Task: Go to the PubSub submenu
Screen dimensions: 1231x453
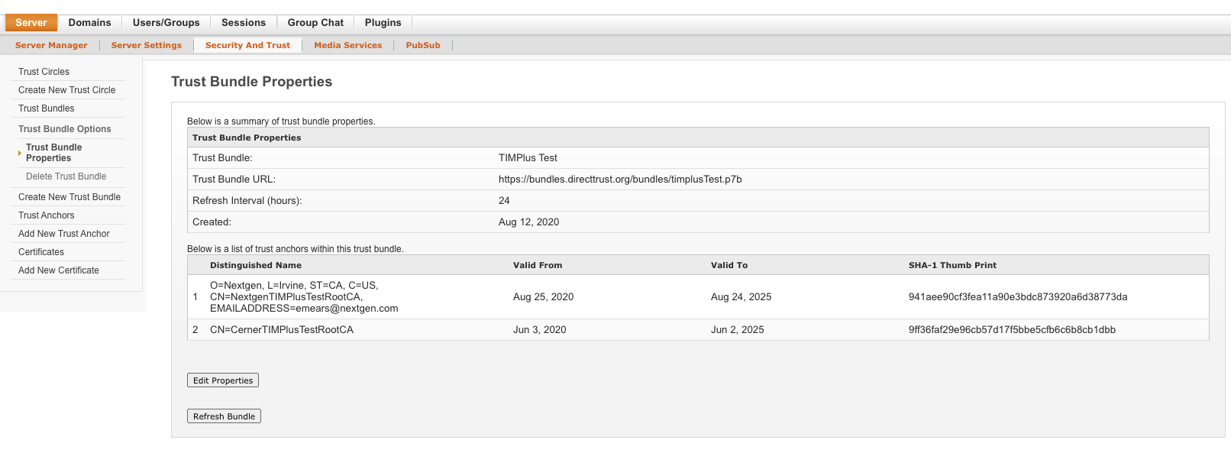Action: click(x=423, y=45)
